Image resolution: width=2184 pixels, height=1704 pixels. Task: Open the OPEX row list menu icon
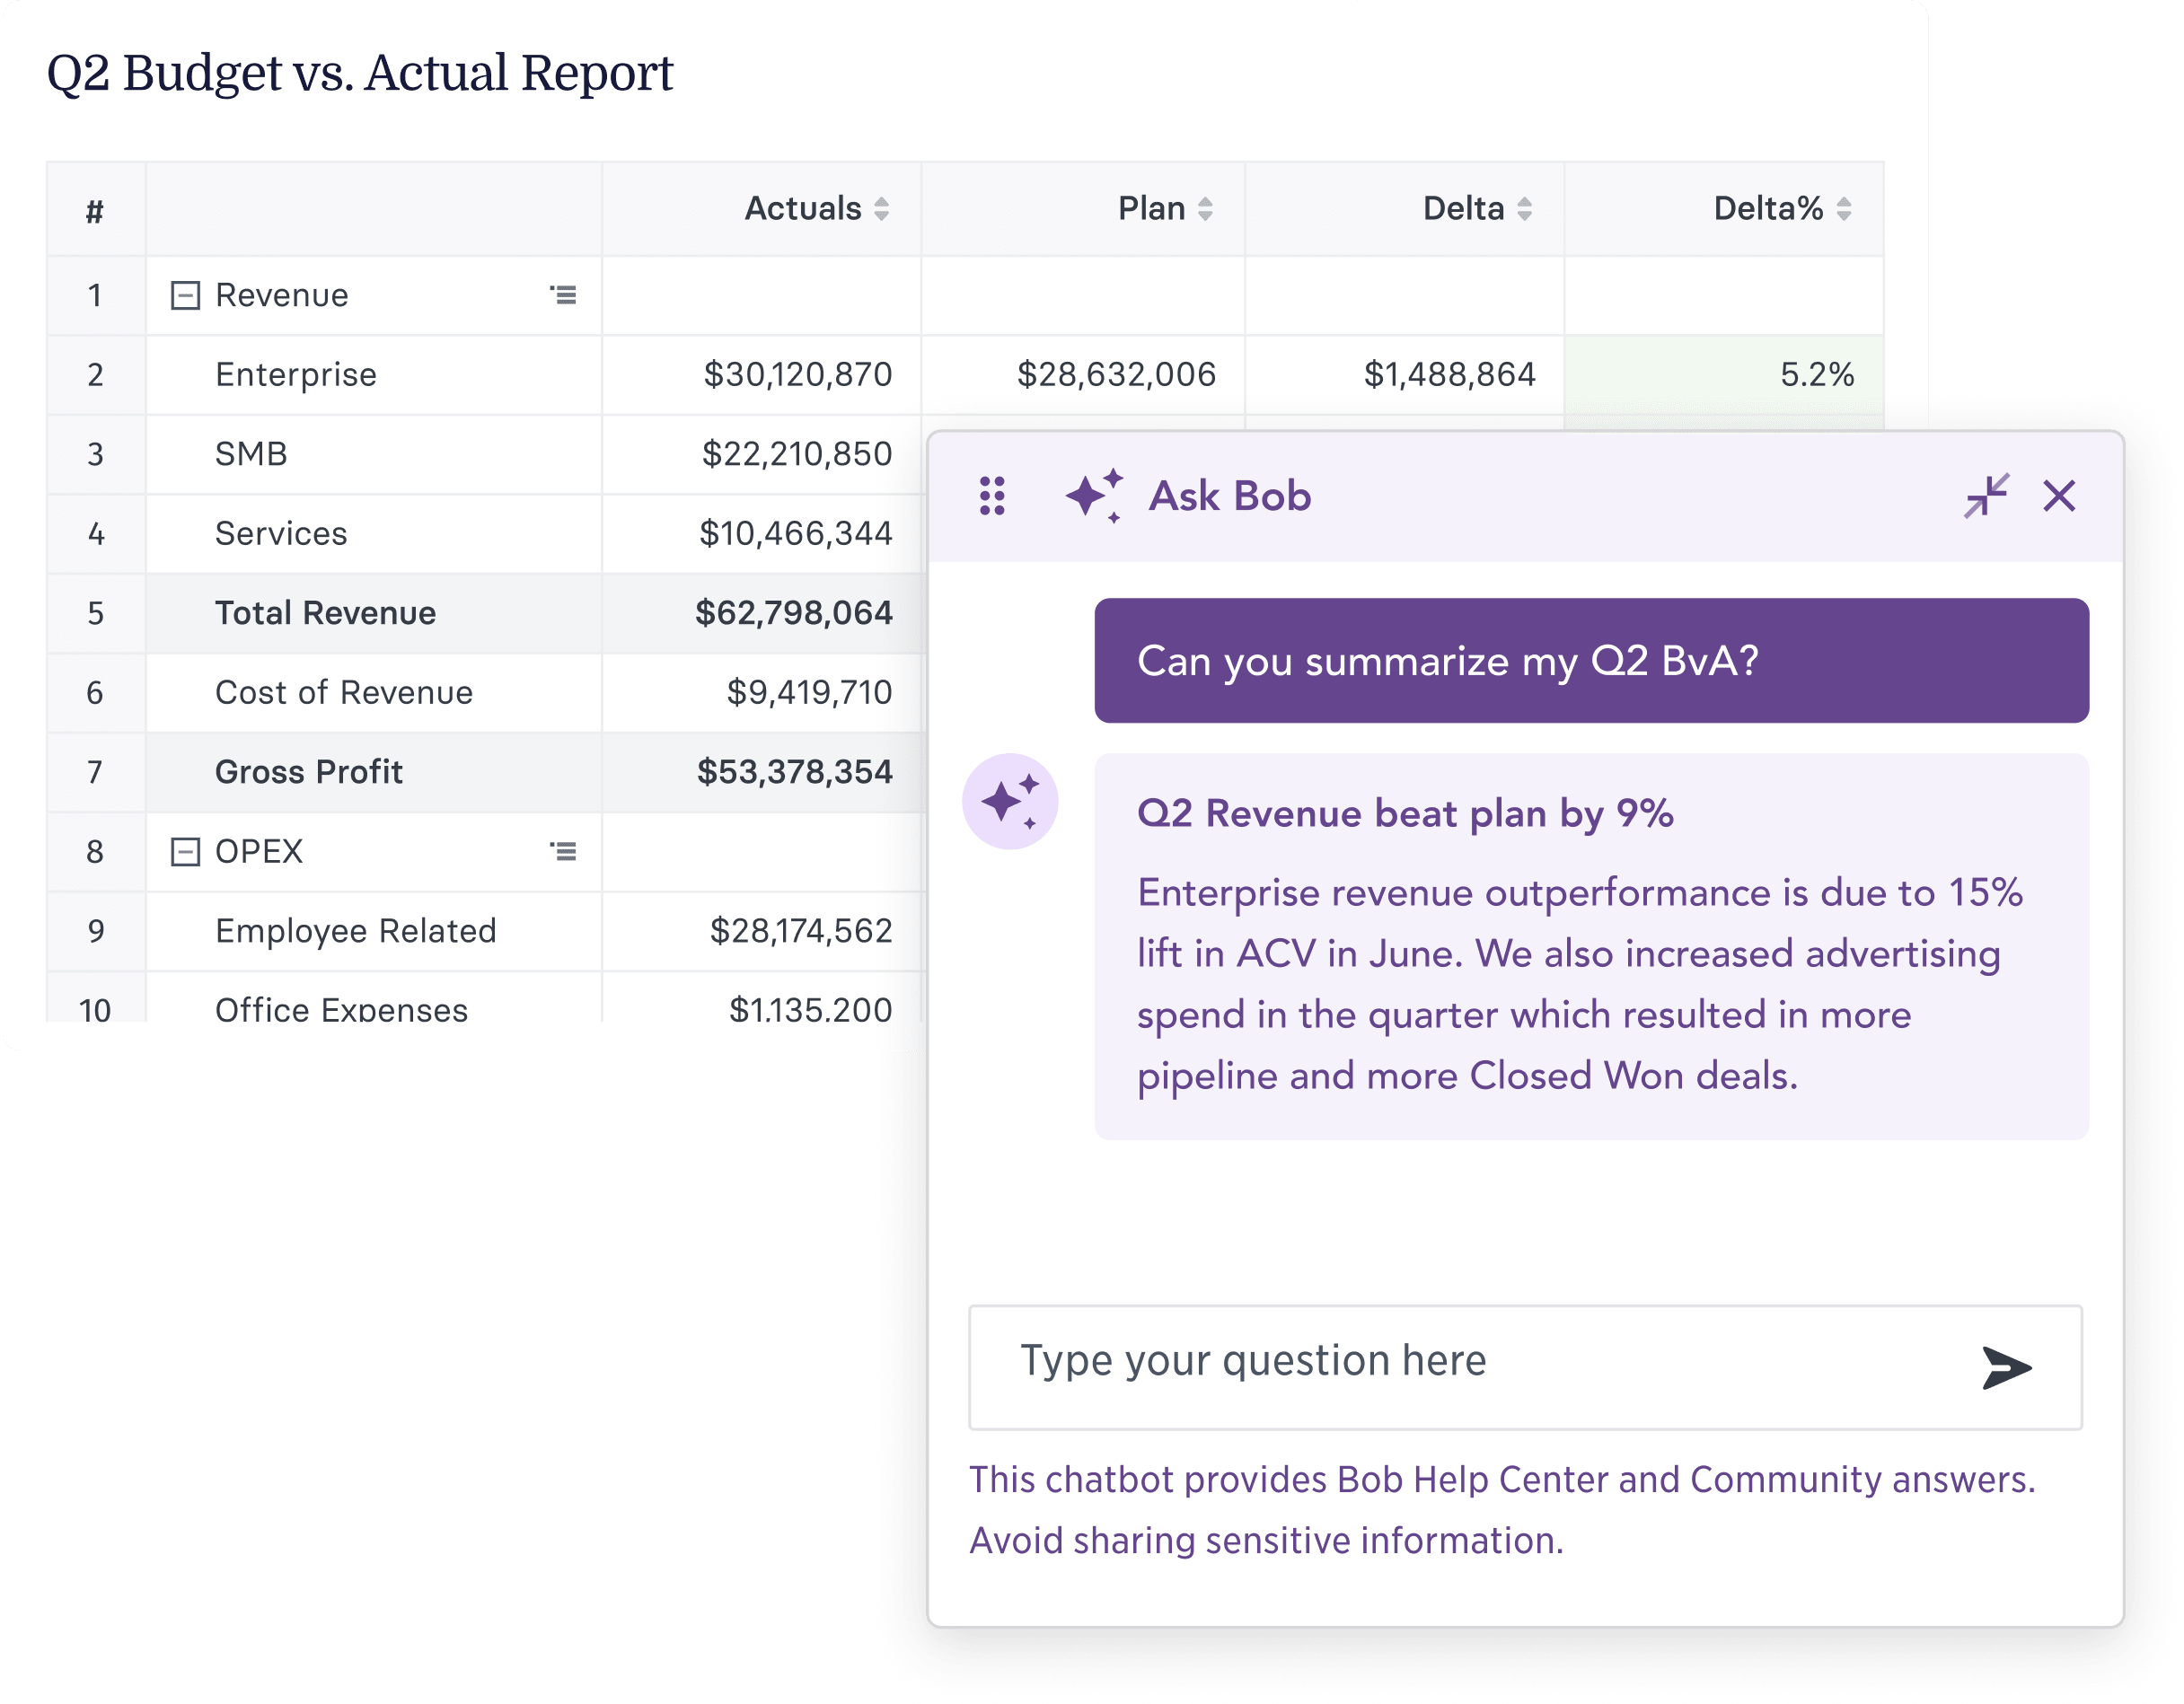tap(563, 850)
